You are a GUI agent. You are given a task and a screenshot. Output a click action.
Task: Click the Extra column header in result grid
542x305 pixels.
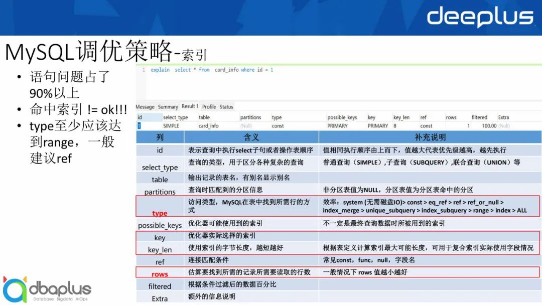[x=503, y=117]
